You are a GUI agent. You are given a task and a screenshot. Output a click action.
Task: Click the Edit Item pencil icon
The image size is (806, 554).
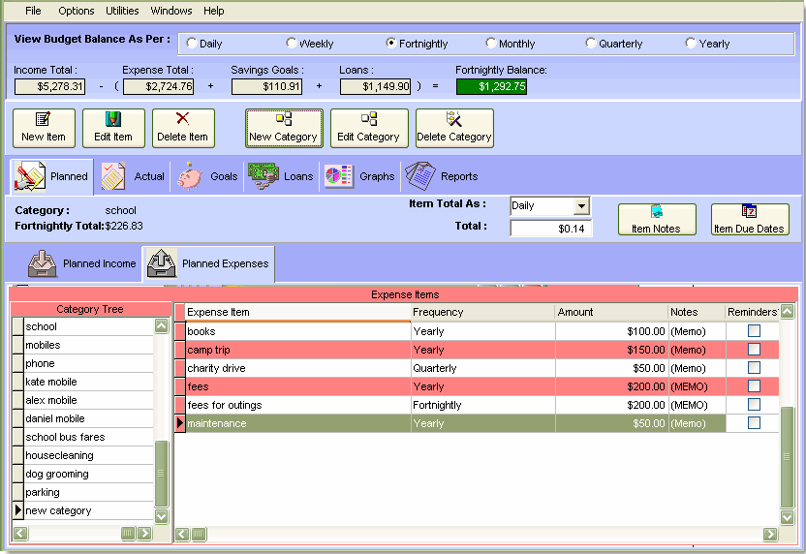(113, 119)
